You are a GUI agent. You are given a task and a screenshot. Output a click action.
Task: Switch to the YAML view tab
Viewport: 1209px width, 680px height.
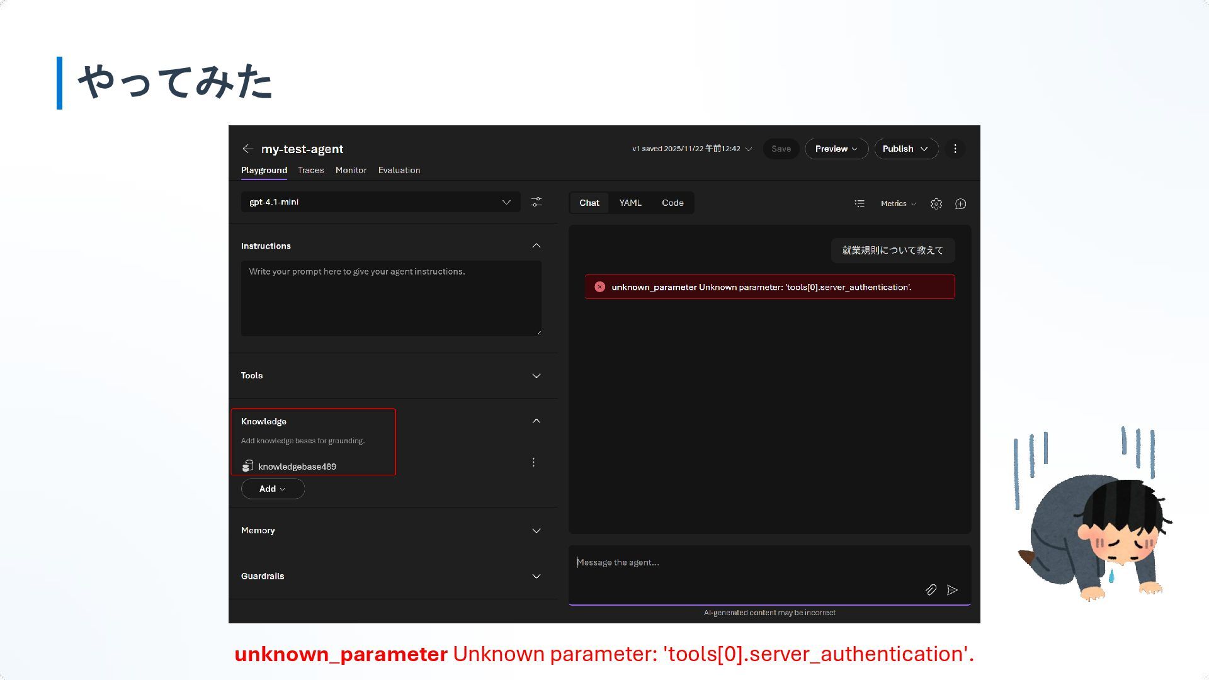click(x=630, y=203)
